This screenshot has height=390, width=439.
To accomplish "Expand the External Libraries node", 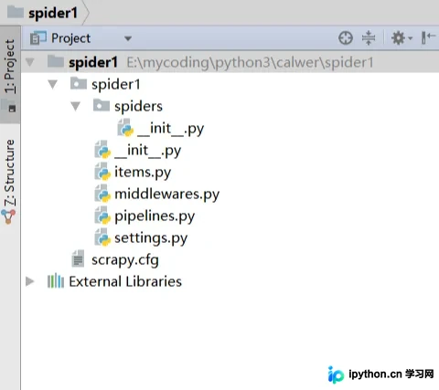I will (x=29, y=281).
